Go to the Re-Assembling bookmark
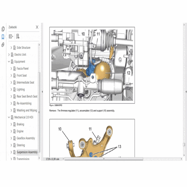Image resolution: width=187 pixels, height=187 pixels. (x=24, y=103)
